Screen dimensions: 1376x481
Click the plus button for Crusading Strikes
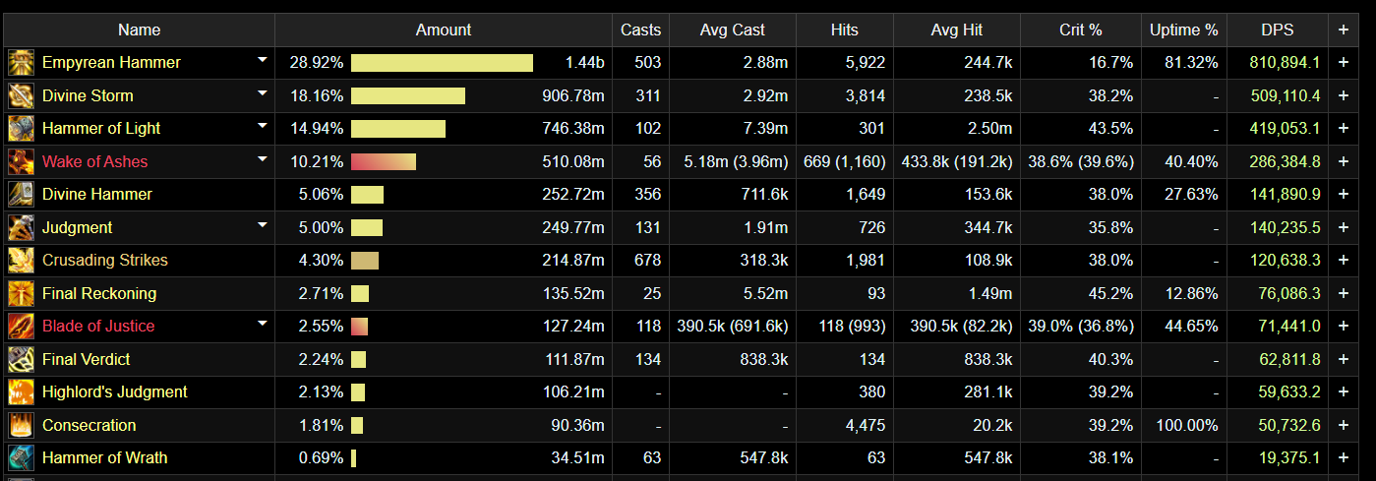pos(1344,261)
